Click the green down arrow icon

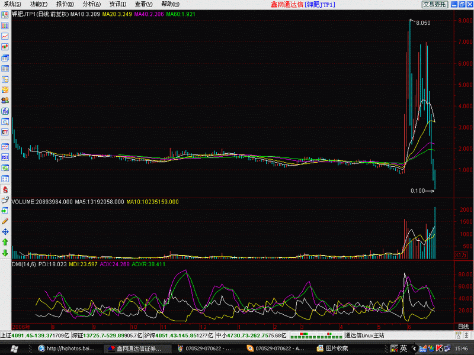pos(5,253)
